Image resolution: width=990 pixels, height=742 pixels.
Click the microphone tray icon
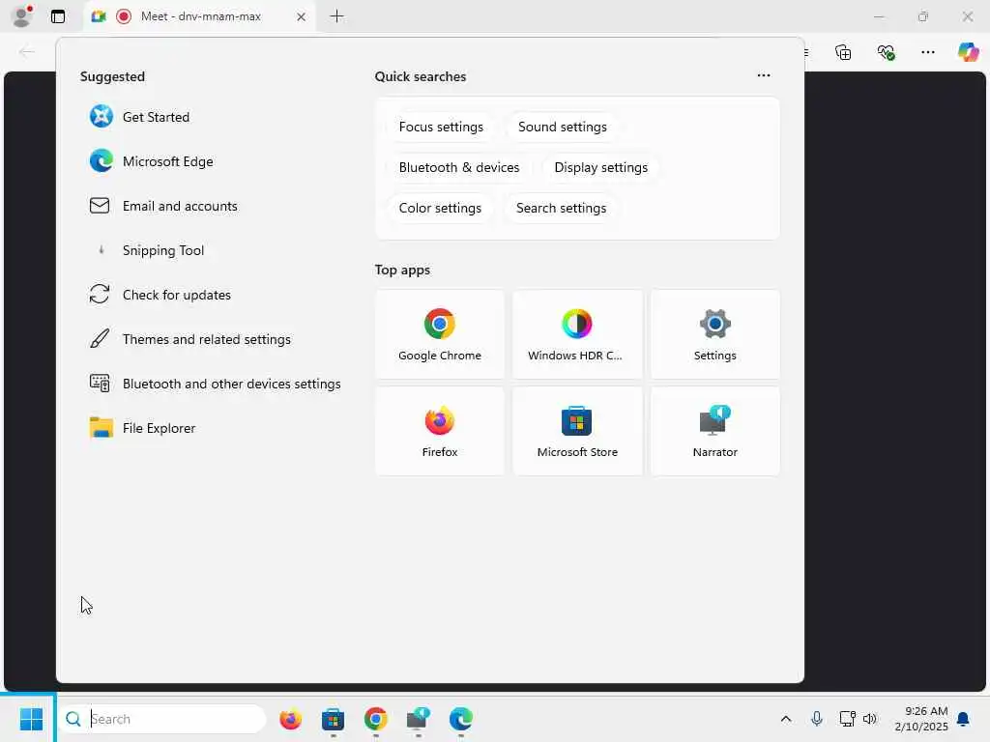pyautogui.click(x=816, y=719)
